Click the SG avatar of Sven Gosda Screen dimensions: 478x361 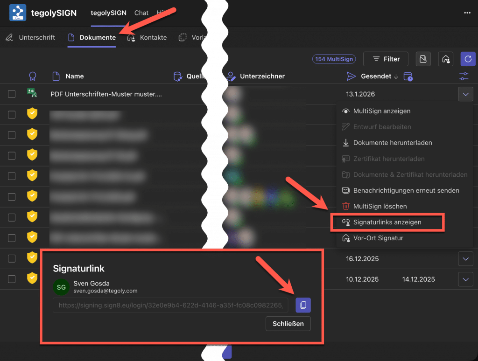tap(61, 287)
